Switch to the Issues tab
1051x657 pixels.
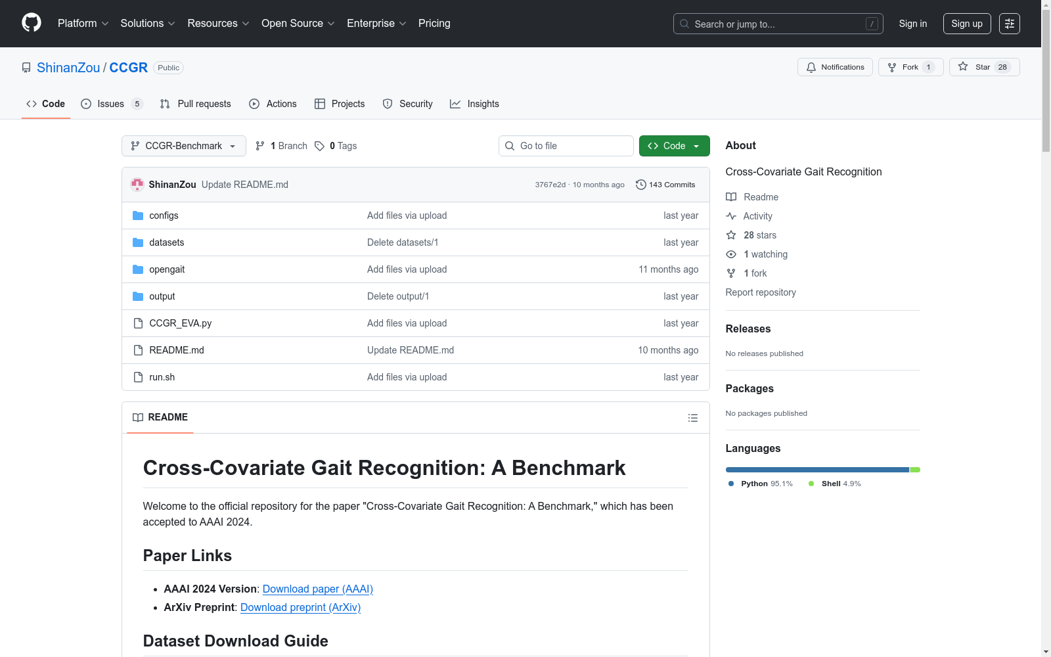[112, 104]
